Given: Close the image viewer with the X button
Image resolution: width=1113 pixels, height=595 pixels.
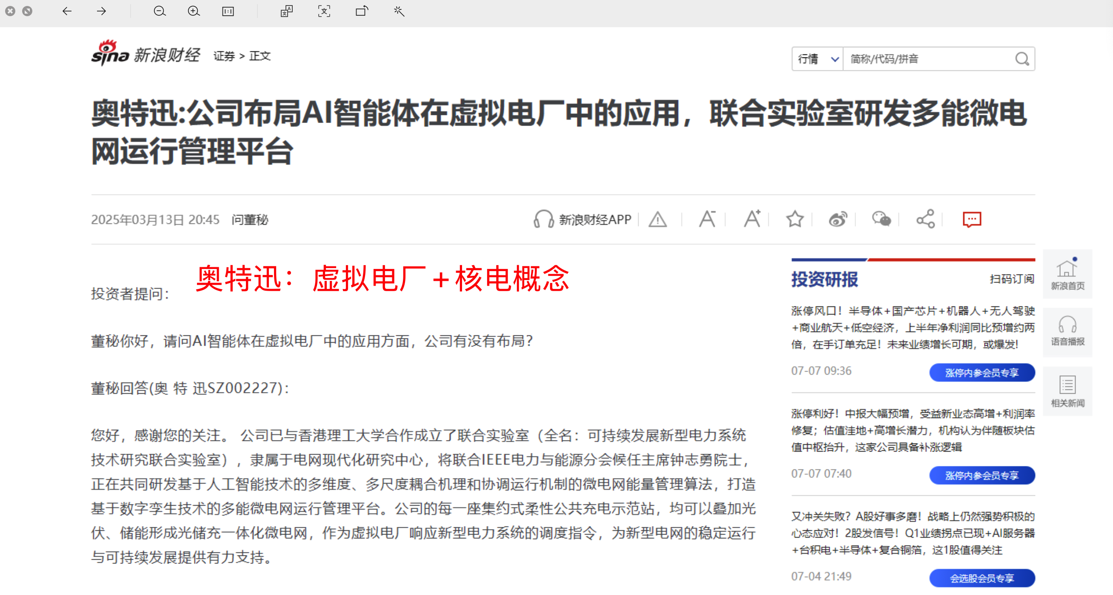Looking at the screenshot, I should point(10,11).
